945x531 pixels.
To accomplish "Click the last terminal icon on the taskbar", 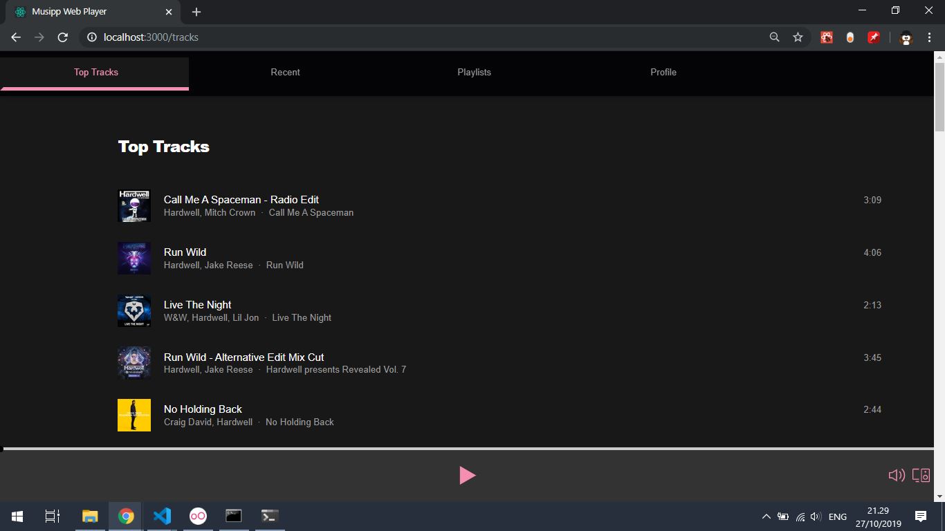I will (x=270, y=516).
